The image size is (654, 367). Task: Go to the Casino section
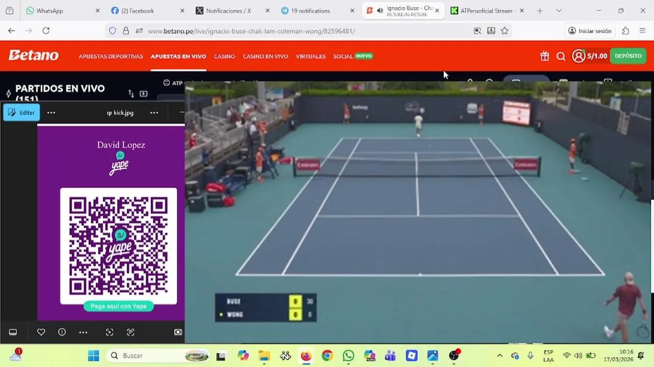[225, 56]
